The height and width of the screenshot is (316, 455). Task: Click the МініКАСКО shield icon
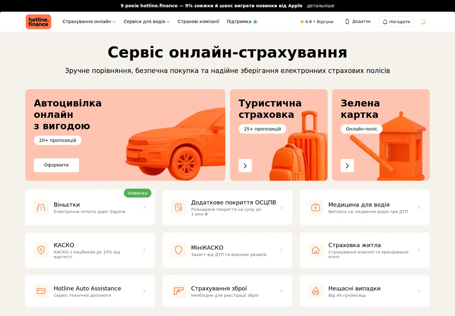[x=179, y=250]
